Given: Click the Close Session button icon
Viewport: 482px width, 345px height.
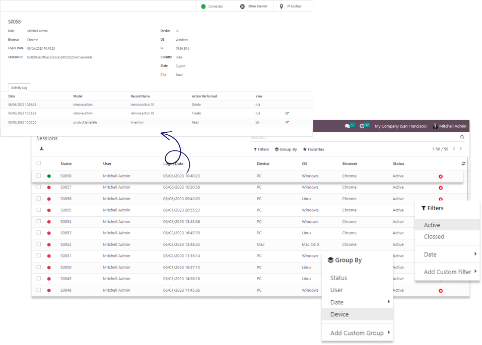Looking at the screenshot, I should point(242,7).
